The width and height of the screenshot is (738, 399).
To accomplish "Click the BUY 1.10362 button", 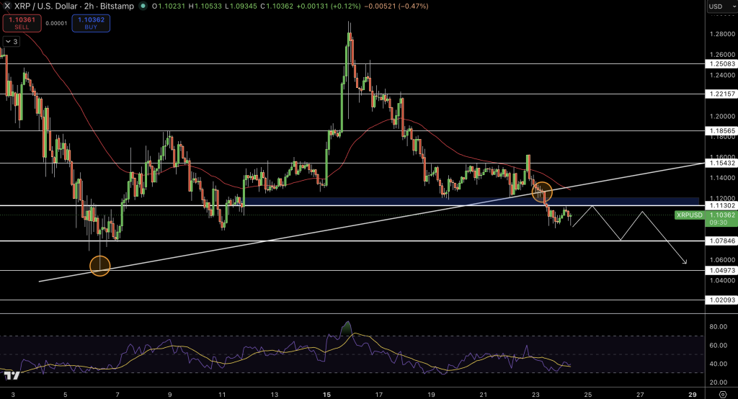I will tap(91, 23).
